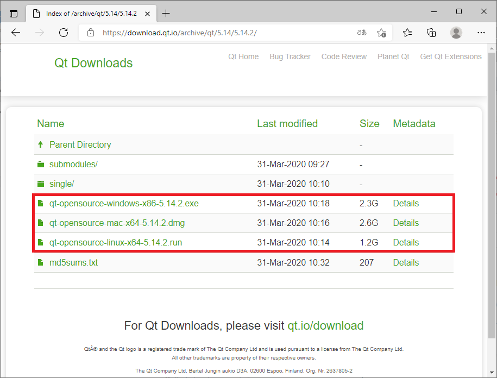Select the Index of /archive/qt/5.14/5.14.2 tab
Image resolution: width=497 pixels, height=378 pixels.
(91, 14)
